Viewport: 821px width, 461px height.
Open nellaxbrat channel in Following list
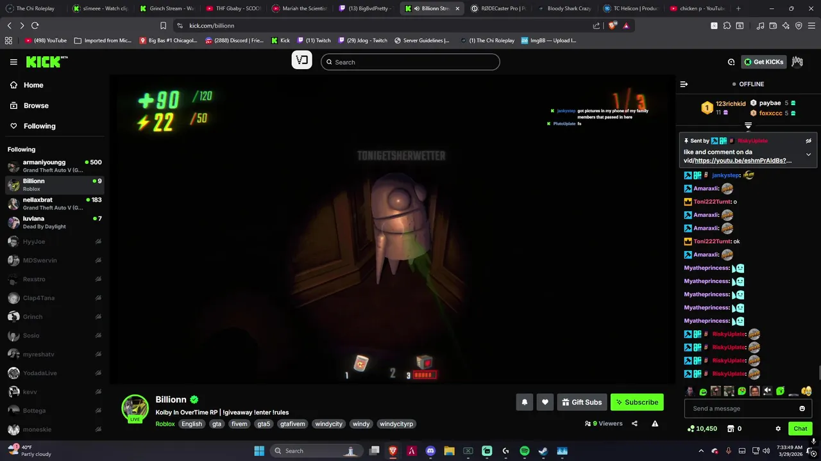54,204
